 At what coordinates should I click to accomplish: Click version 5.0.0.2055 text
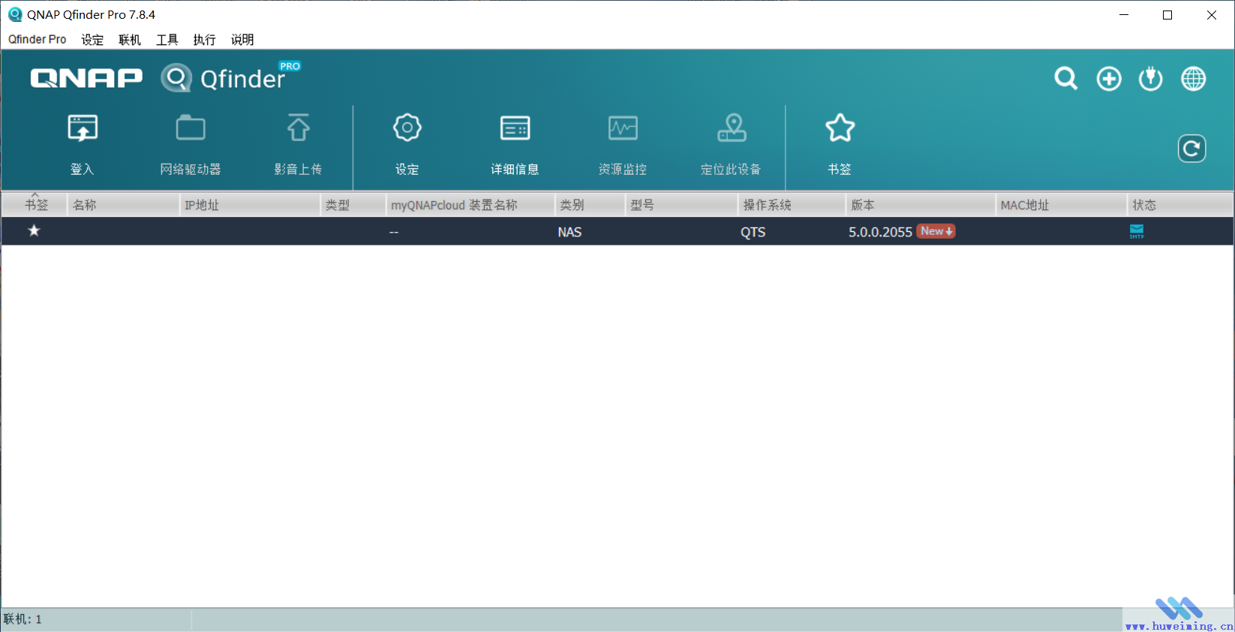point(880,232)
